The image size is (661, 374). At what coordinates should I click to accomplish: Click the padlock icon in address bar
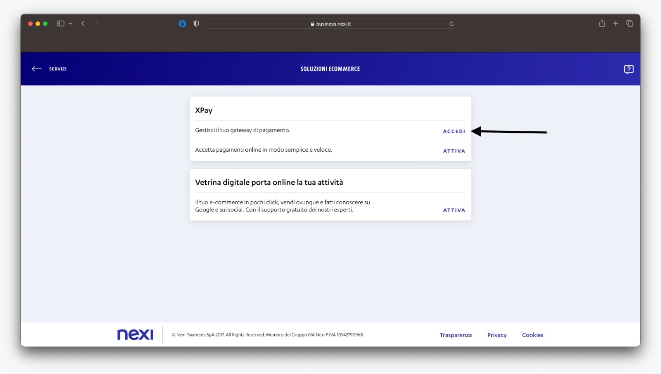pyautogui.click(x=312, y=24)
